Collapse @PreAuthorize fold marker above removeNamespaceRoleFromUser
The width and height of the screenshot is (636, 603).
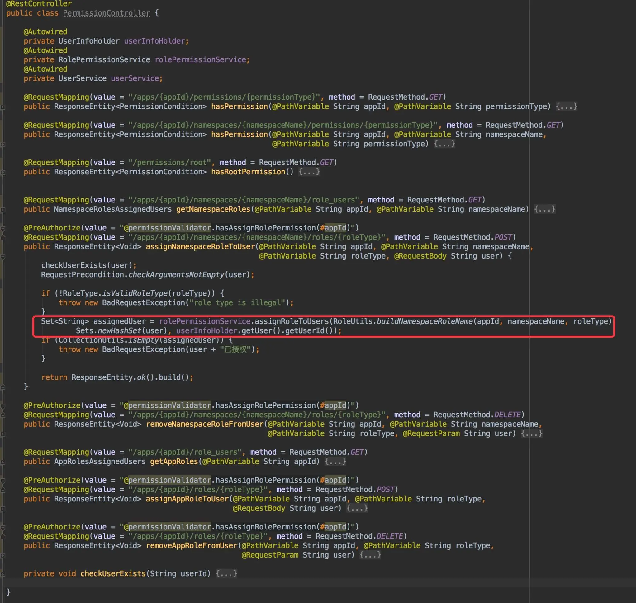coord(3,406)
